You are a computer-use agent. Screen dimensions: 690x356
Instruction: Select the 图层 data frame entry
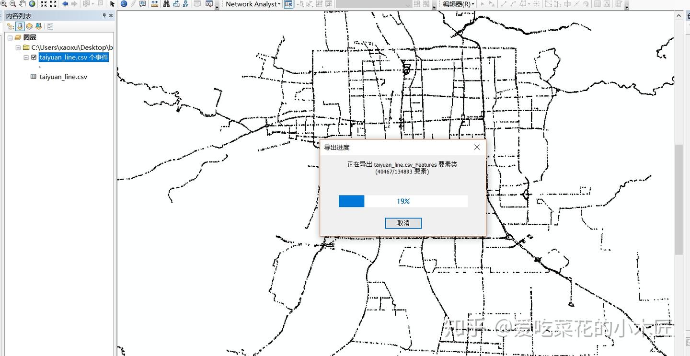tap(30, 37)
